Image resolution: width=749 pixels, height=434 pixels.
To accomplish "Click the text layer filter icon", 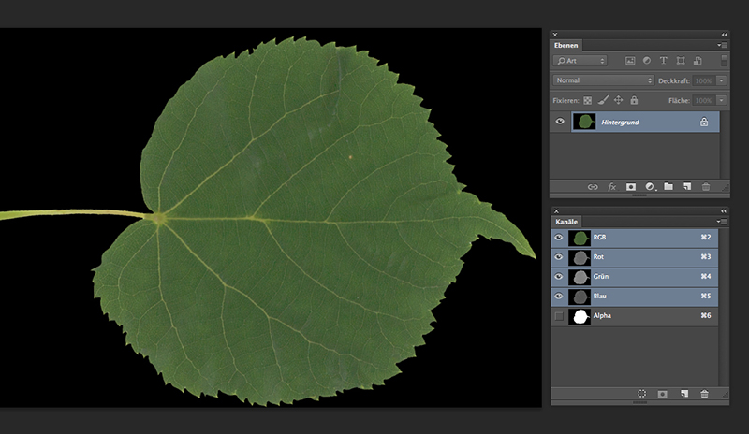I will pyautogui.click(x=663, y=61).
